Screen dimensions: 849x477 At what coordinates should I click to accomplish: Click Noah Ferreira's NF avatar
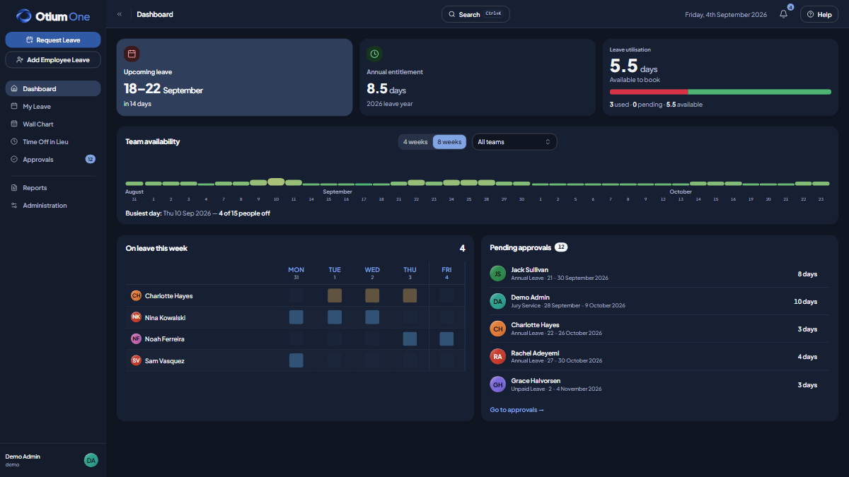(x=137, y=339)
